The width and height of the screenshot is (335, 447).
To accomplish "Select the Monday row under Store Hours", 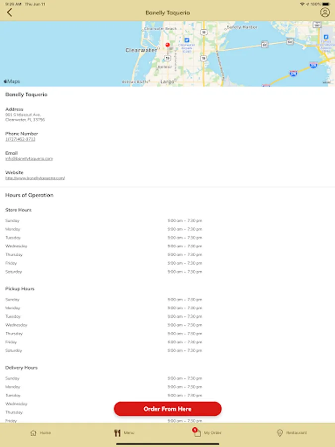I will 104,229.
